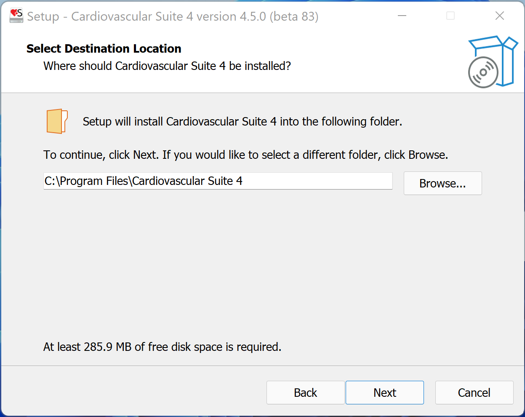Click the "Where should Cardiovascular Suite 4 be installed?" text

(x=167, y=66)
